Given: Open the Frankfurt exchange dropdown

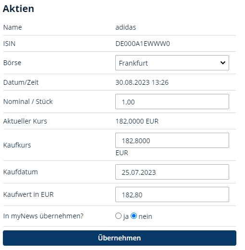Looking at the screenshot, I should pos(172,63).
